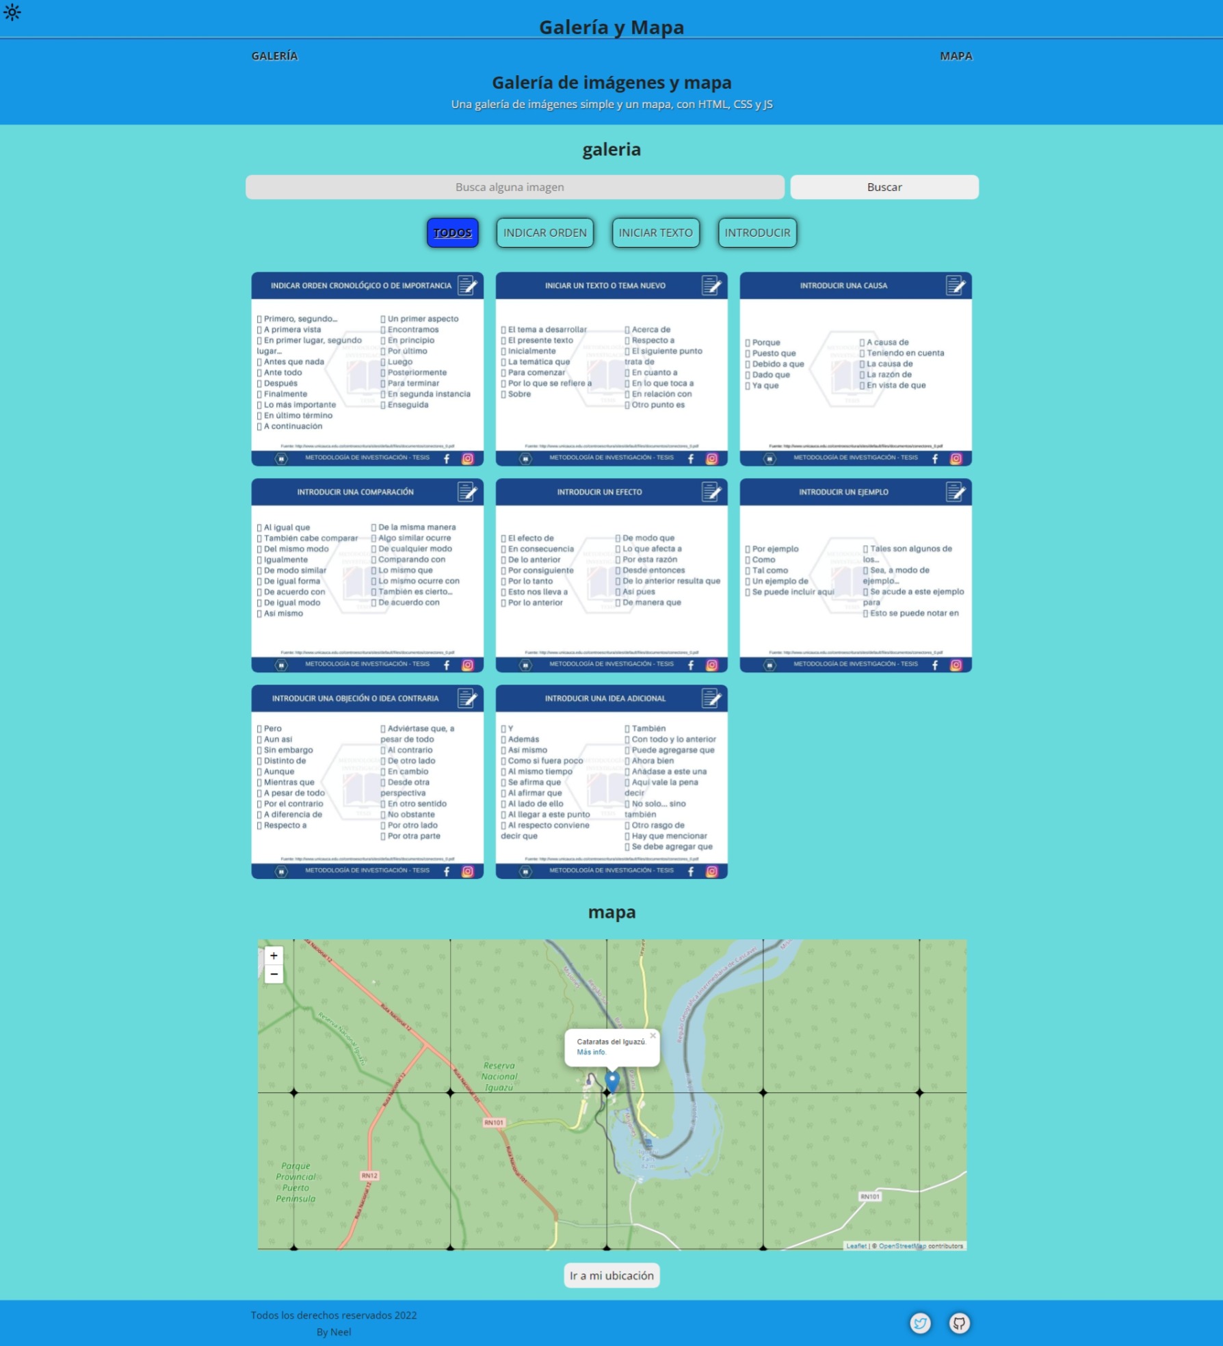
Task: Click the Buscar button
Action: (884, 187)
